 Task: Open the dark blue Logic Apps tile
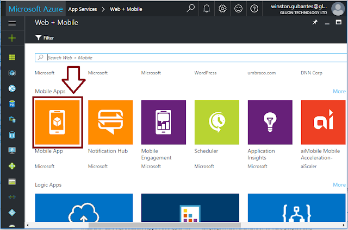pyautogui.click(x=190, y=208)
